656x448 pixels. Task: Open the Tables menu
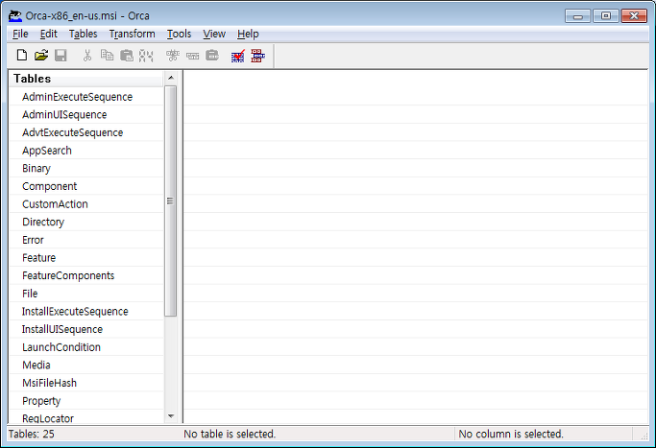click(x=83, y=34)
